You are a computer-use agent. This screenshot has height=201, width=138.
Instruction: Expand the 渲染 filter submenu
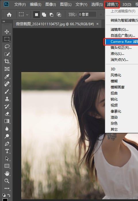click(121, 117)
